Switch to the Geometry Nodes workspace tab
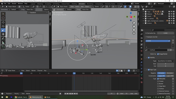 click(x=110, y=4)
